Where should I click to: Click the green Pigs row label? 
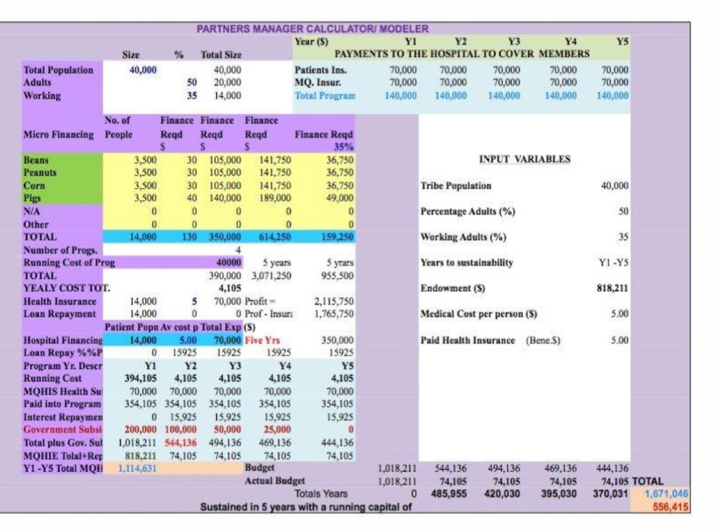tap(32, 198)
